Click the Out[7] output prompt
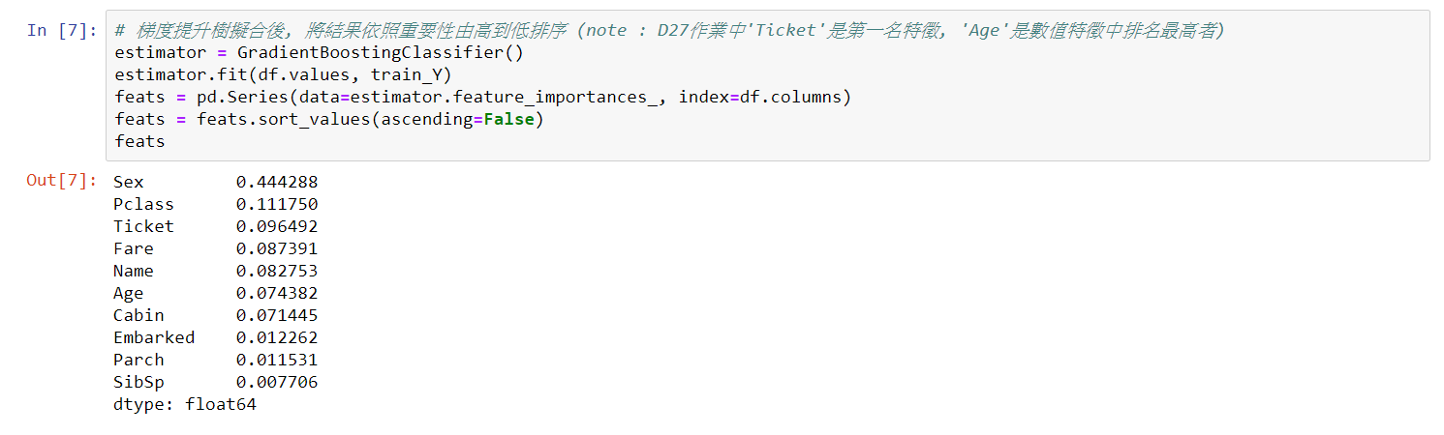 [x=62, y=181]
